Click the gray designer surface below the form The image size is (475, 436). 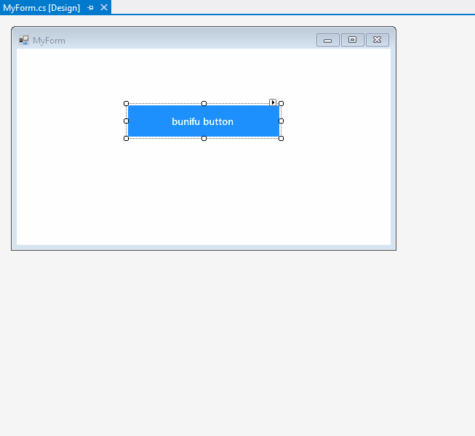click(218, 342)
